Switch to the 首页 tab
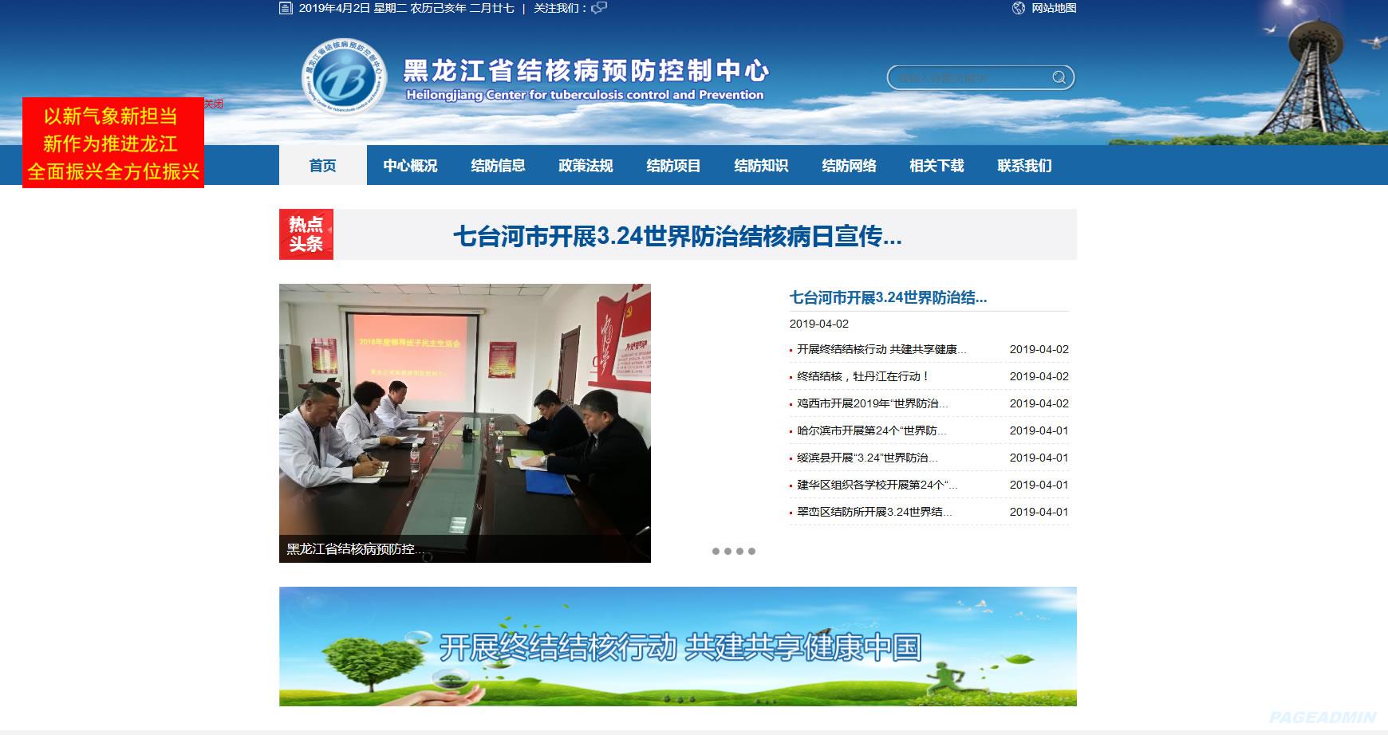 point(322,166)
